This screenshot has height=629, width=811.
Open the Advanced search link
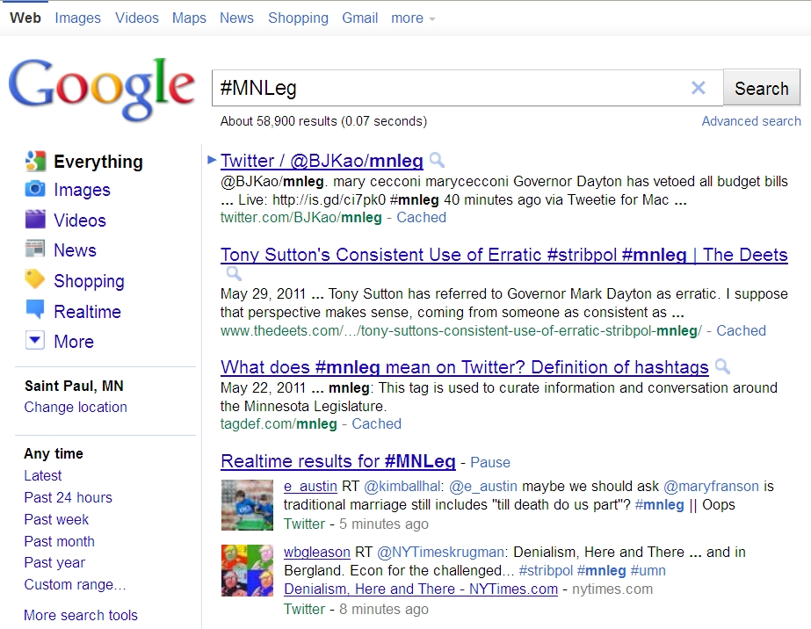[751, 121]
